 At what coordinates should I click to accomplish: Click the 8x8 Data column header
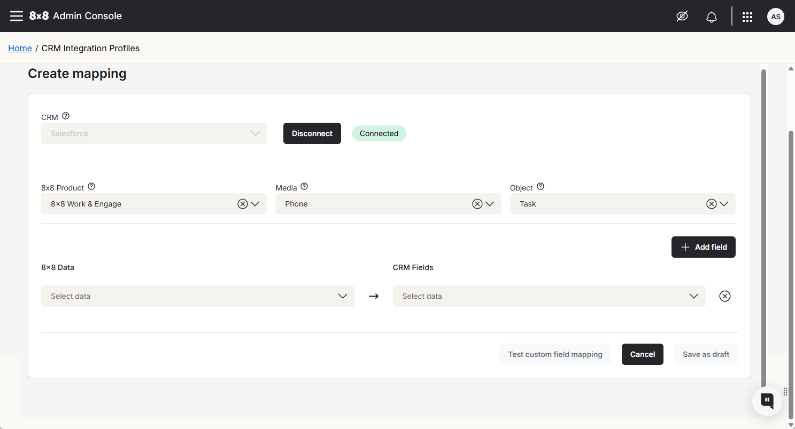point(58,267)
